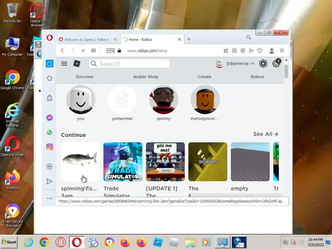
Task: Stop loading the Roblox page
Action: click(x=83, y=51)
